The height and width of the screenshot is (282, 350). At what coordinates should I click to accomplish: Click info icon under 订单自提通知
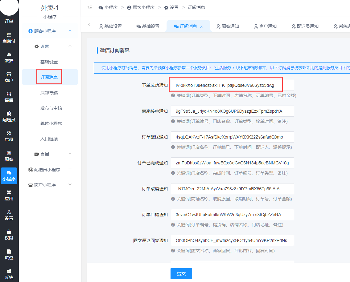point(173,225)
